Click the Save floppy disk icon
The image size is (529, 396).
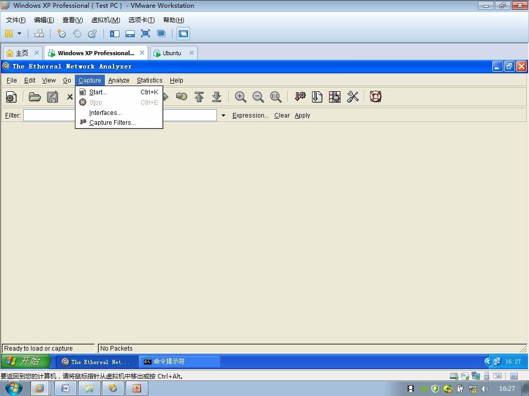52,97
